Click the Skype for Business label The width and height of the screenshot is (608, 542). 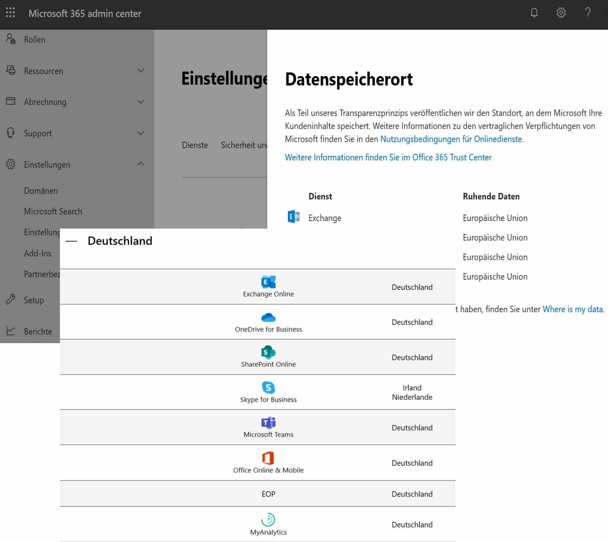click(x=268, y=399)
